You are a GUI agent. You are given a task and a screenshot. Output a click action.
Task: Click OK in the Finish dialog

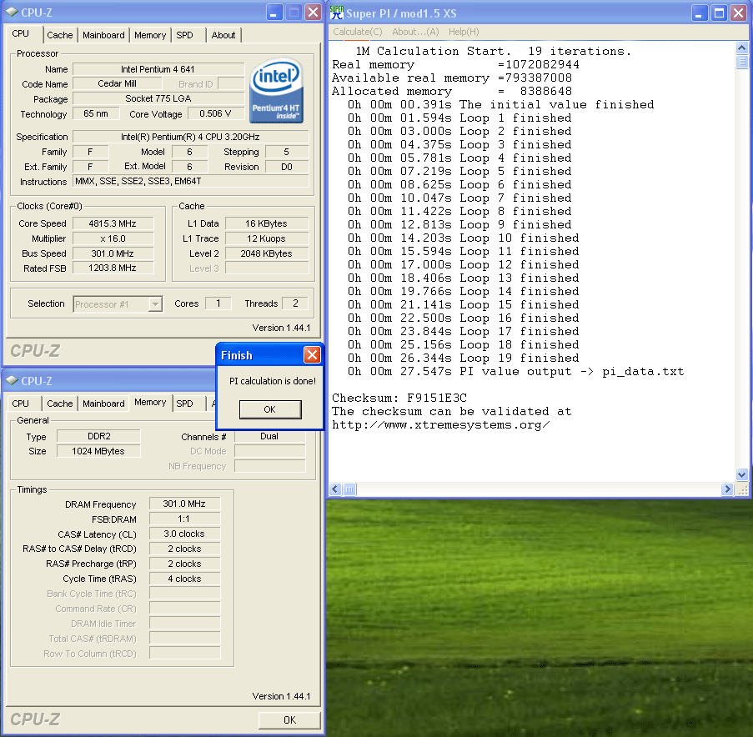click(270, 409)
